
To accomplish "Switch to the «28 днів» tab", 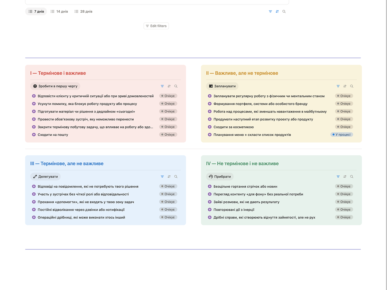I will (84, 12).
